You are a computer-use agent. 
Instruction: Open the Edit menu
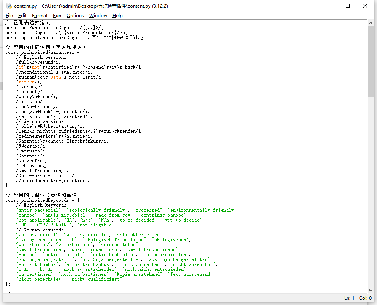coord(22,16)
